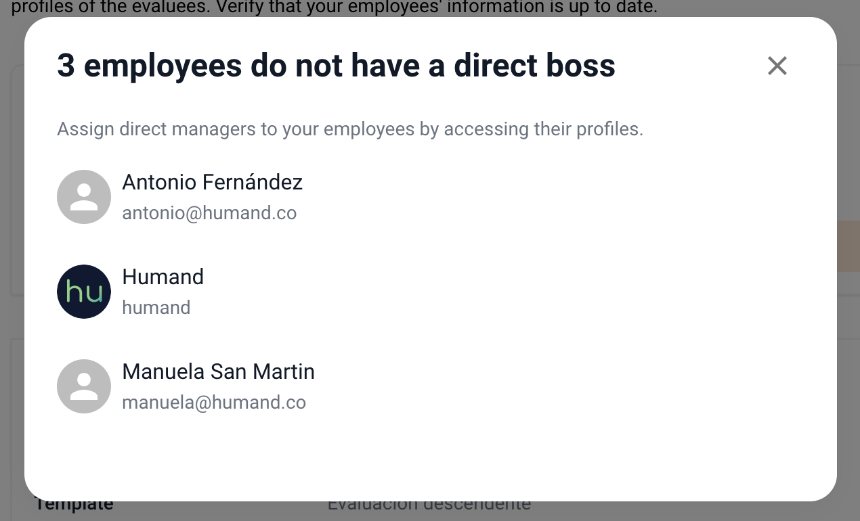
Task: Open Antonio Fernández's profile name
Action: pos(212,182)
